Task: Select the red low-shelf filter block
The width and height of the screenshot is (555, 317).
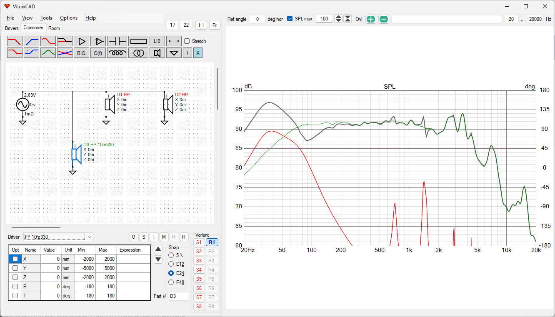Action: [x=15, y=53]
